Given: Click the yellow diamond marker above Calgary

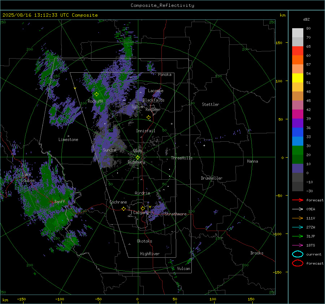Looking at the screenshot, I should pyautogui.click(x=143, y=208).
